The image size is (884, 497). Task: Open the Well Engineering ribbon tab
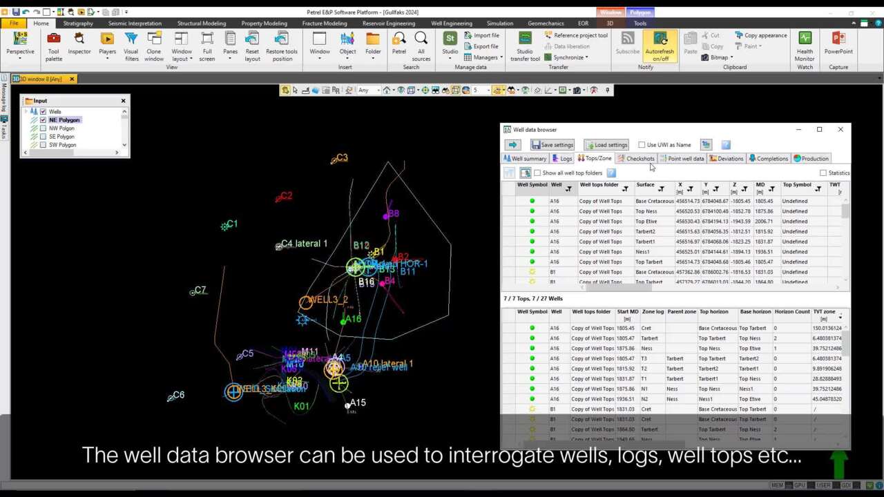[x=452, y=23]
